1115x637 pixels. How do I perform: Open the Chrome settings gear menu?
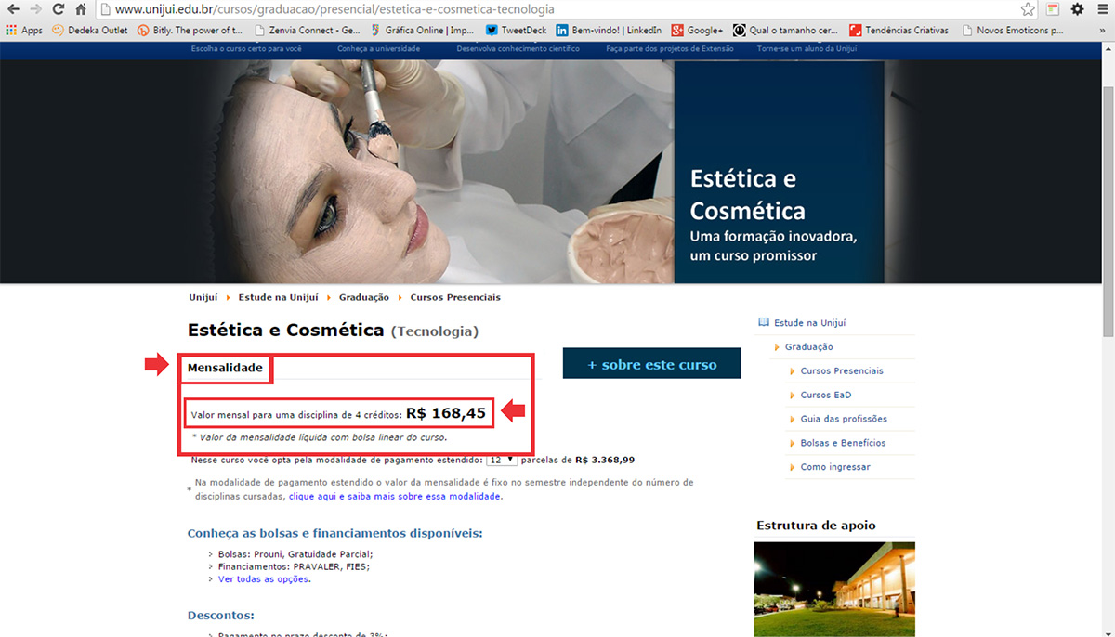click(x=1076, y=9)
